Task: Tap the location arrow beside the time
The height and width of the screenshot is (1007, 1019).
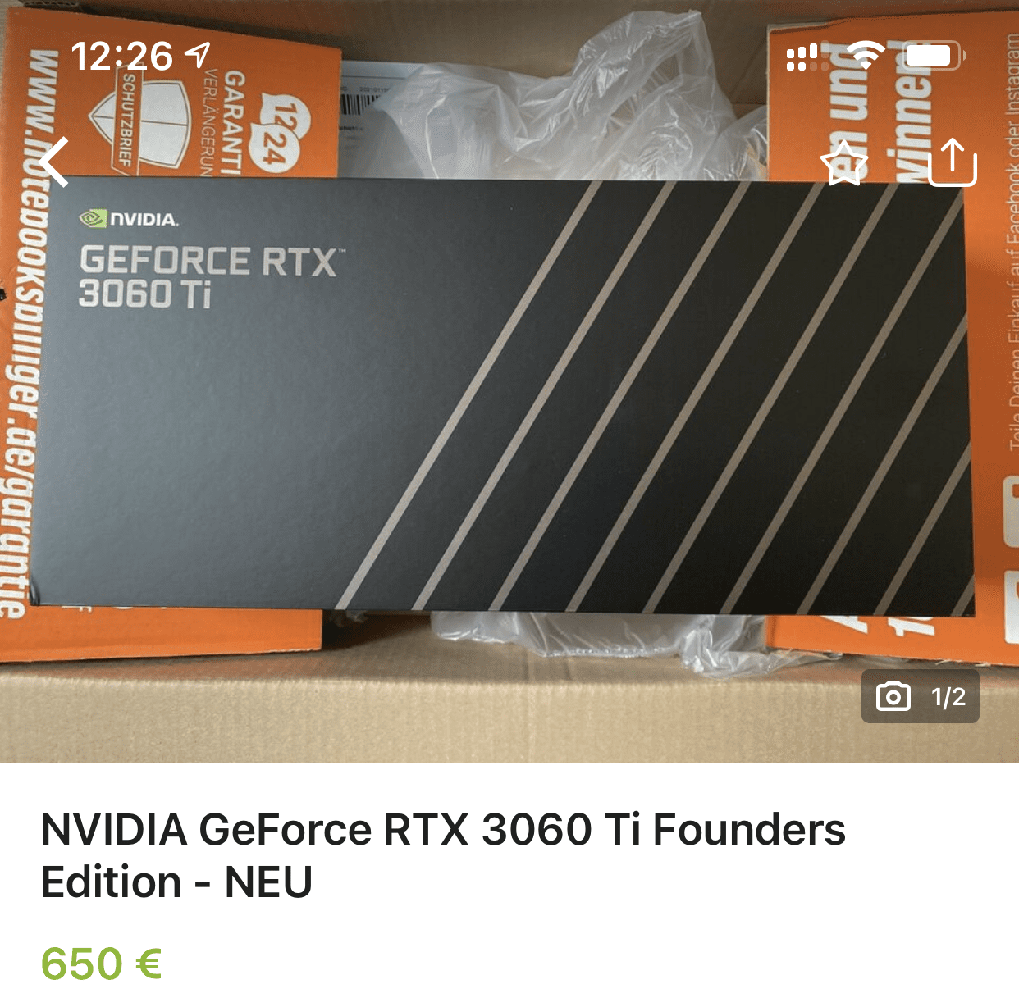Action: [x=198, y=55]
